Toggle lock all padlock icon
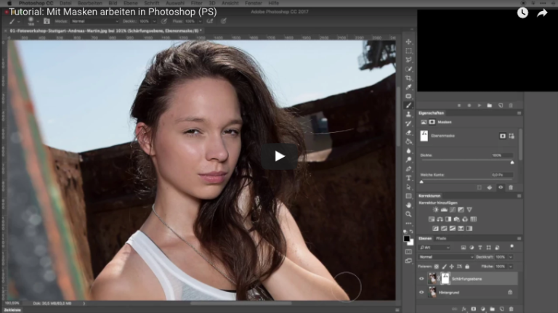 [x=467, y=267]
